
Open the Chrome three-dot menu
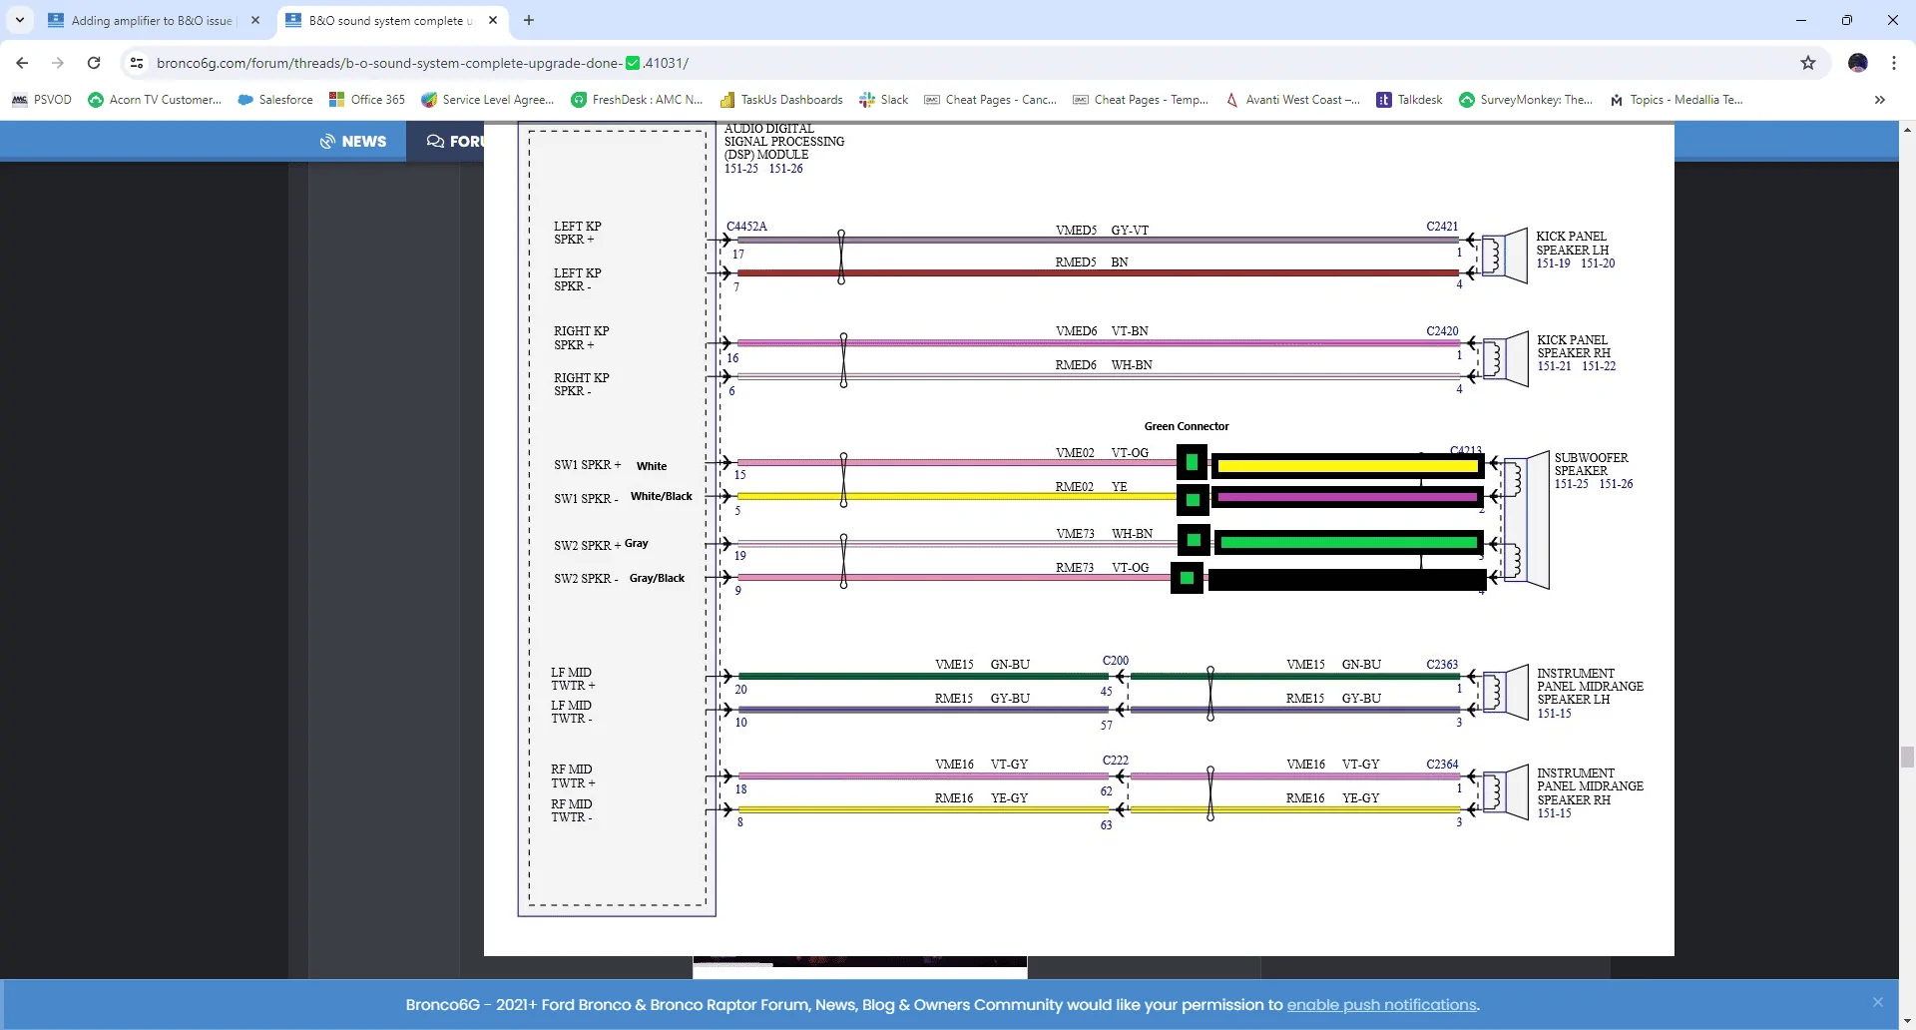1894,63
